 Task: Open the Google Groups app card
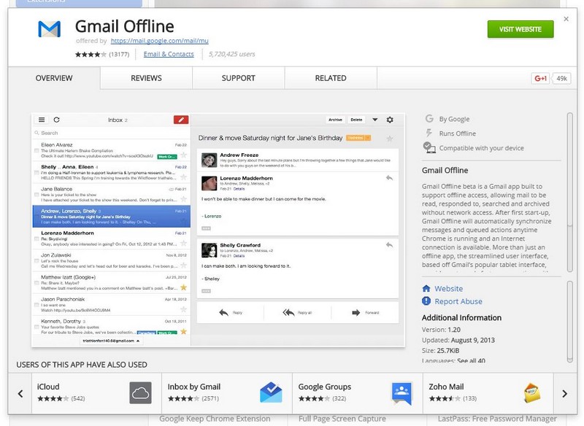tap(358, 394)
